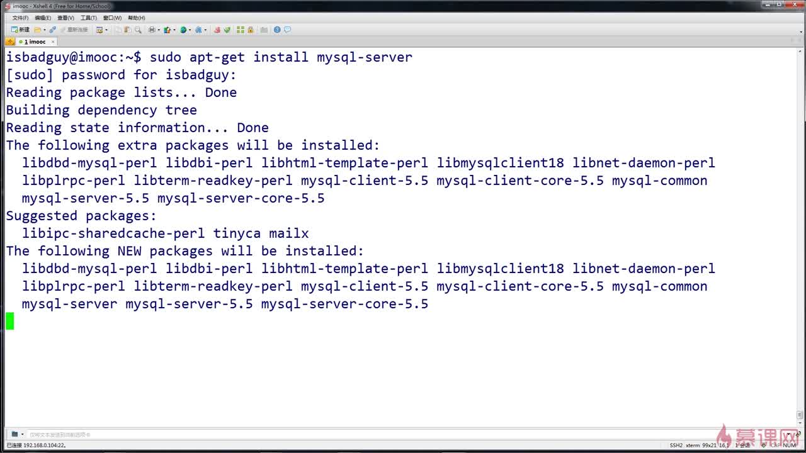Click 'Reading state information... Done' line
806x453 pixels.
[x=137, y=128]
